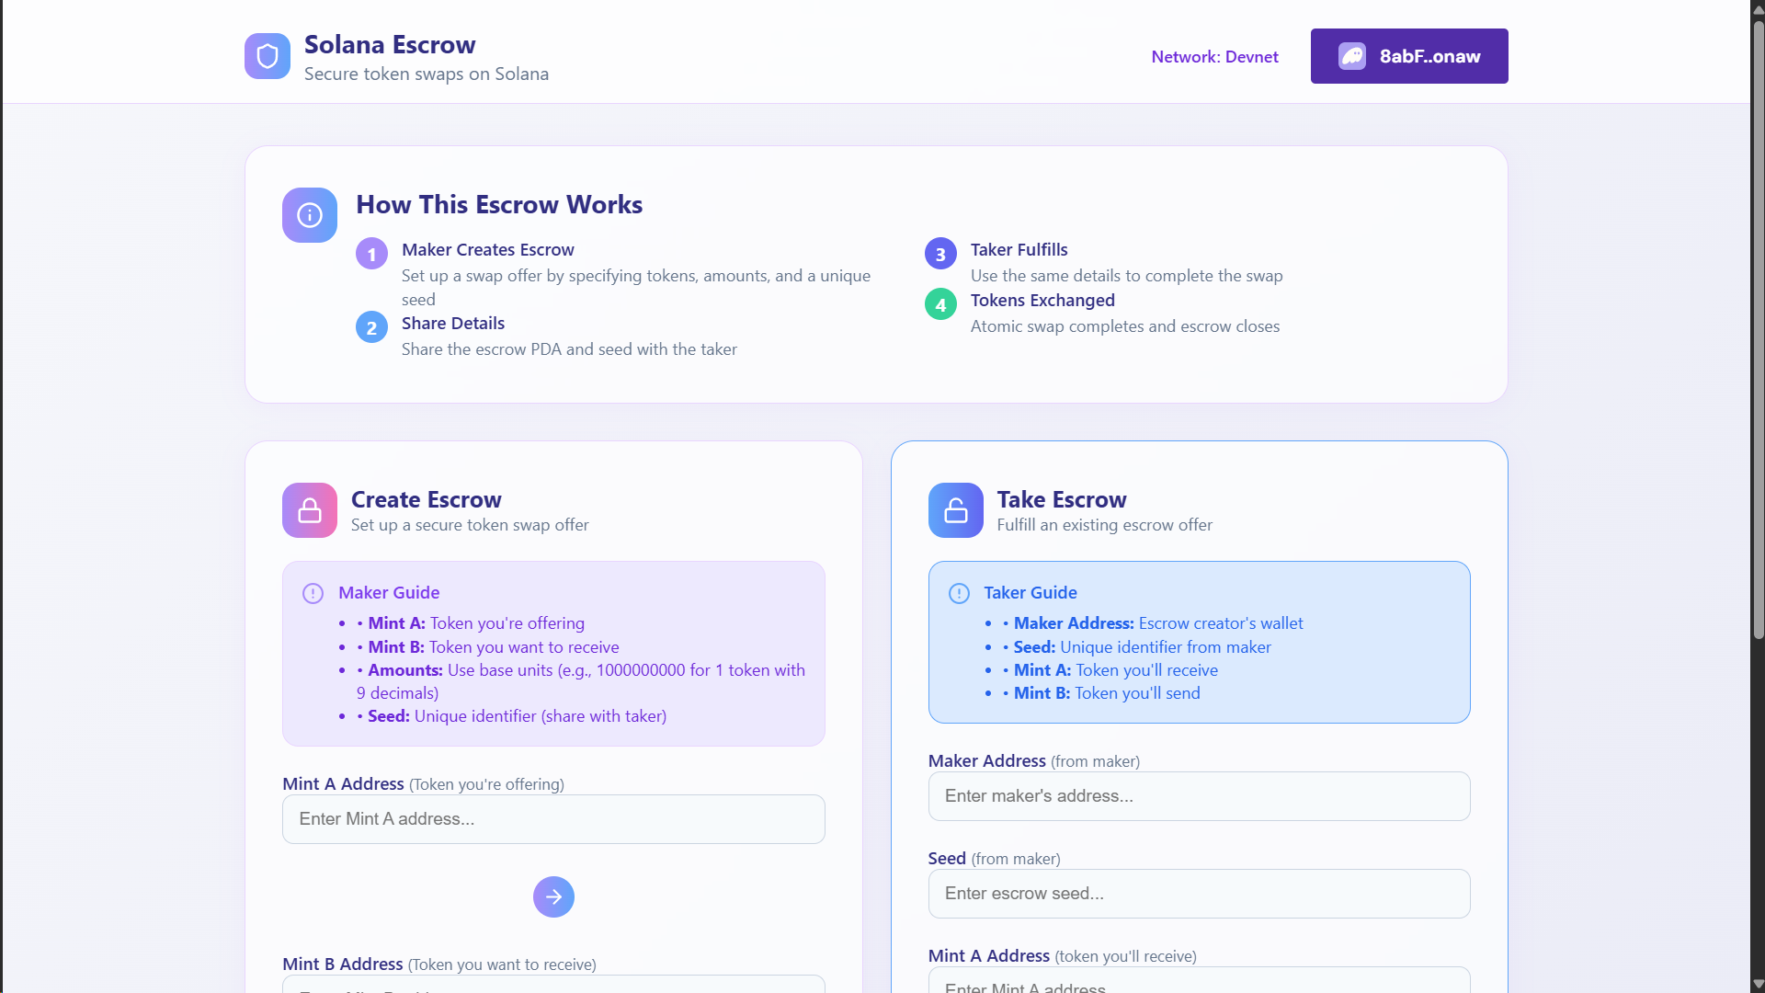Click the Create Escrow heading
This screenshot has height=993, width=1765.
pyautogui.click(x=426, y=499)
